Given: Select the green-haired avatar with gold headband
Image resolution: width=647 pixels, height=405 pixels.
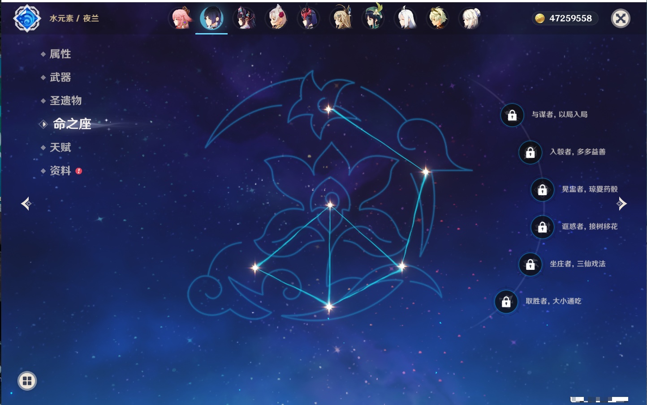Looking at the screenshot, I should coord(438,18).
